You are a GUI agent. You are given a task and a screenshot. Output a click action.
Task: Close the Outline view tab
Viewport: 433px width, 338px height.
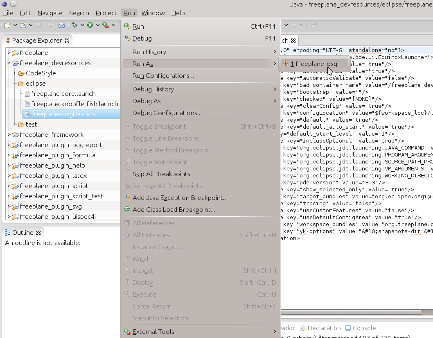click(x=38, y=233)
